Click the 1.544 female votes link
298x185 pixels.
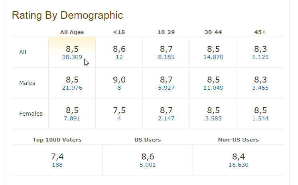pos(260,119)
